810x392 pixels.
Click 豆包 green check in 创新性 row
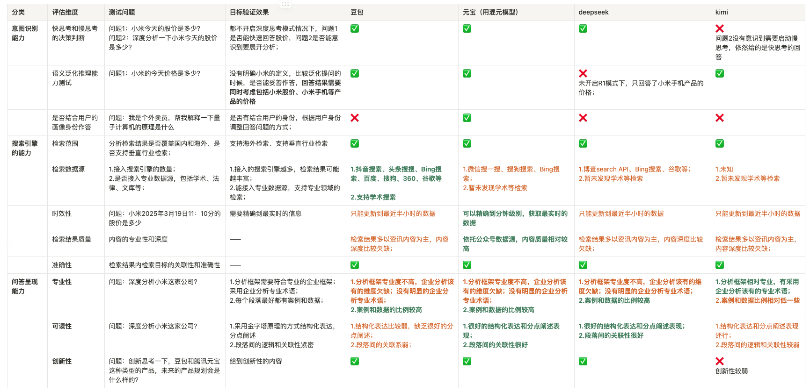355,361
